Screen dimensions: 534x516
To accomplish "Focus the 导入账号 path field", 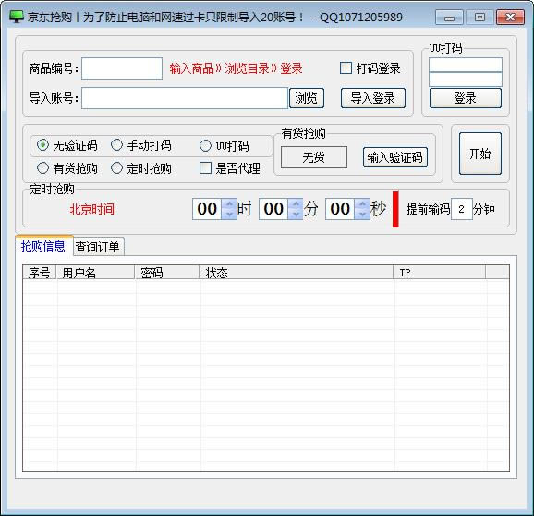I will (x=185, y=98).
